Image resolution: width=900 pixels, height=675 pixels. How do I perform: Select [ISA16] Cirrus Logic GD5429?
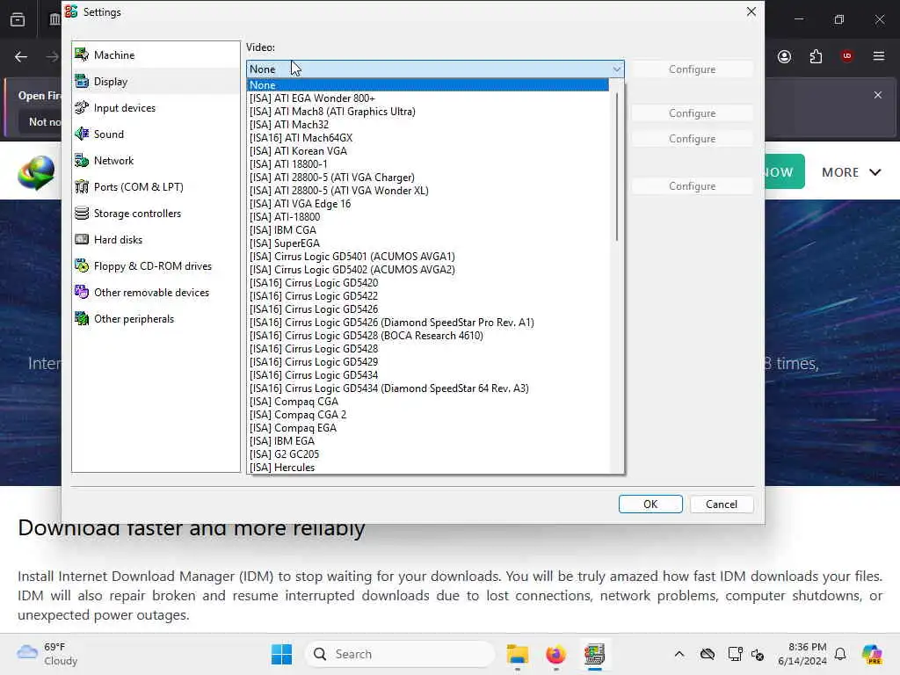click(x=428, y=362)
